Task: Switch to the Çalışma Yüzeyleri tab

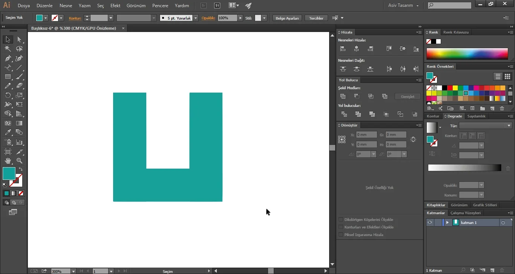Action: click(466, 213)
